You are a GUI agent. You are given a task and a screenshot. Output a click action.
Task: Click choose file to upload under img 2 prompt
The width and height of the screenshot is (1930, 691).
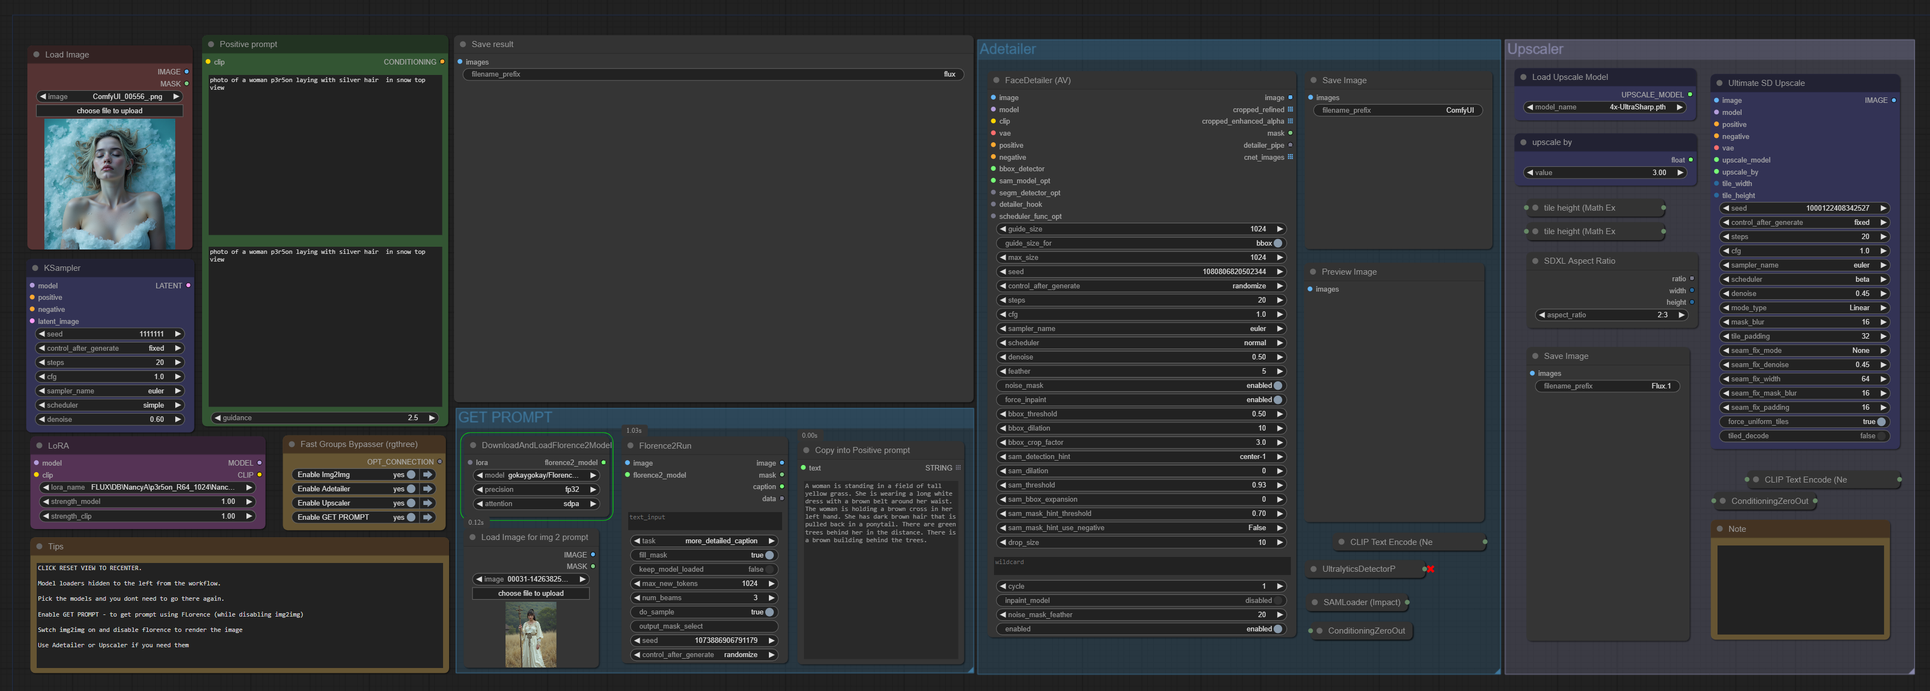pos(531,594)
